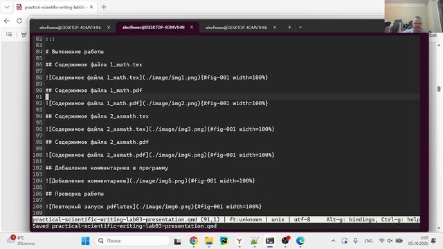The image size is (443, 249).
Task: Close the active middle terminal tab
Action: coord(192,27)
